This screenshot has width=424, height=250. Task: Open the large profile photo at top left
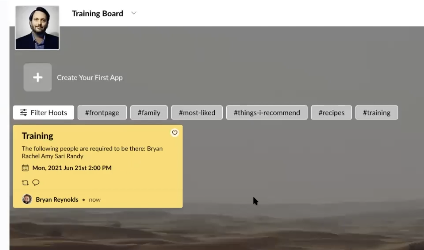pyautogui.click(x=37, y=28)
